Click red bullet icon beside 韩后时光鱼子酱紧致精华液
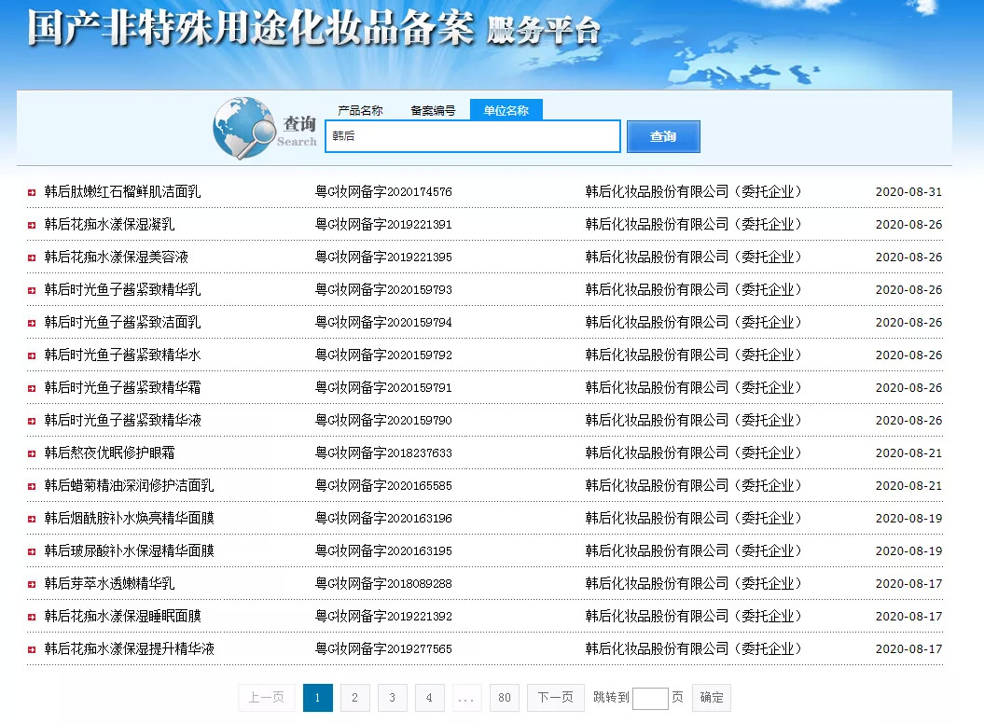The height and width of the screenshot is (724, 984). pyautogui.click(x=32, y=422)
